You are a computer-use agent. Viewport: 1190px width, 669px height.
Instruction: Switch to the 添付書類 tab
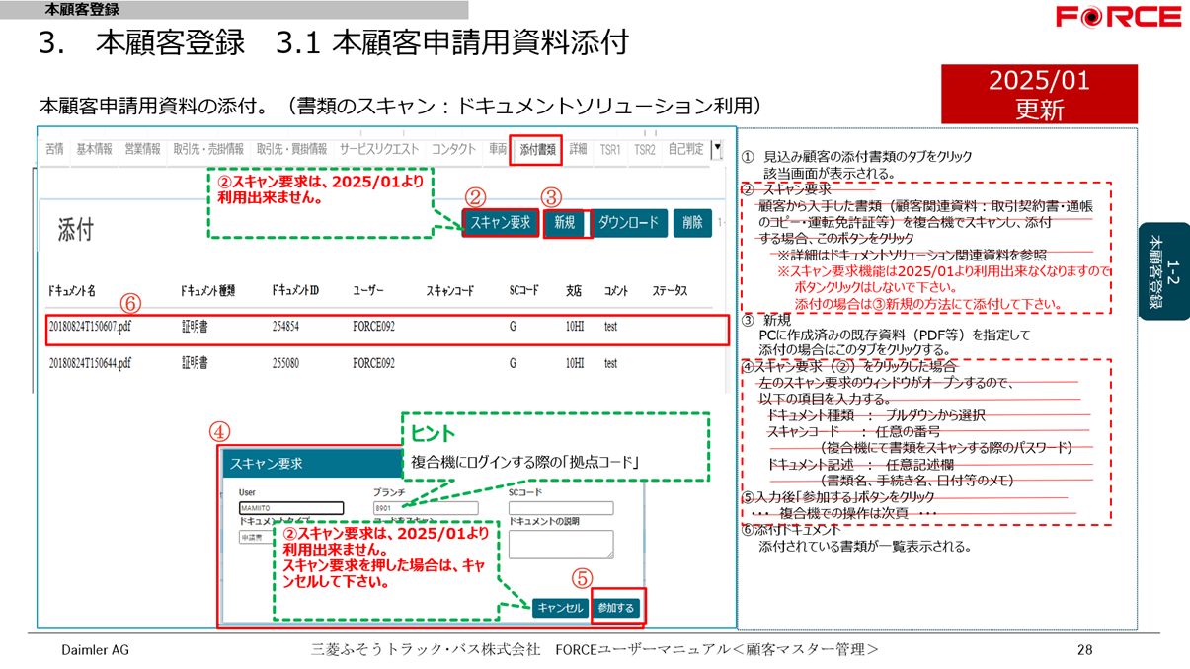(x=536, y=150)
